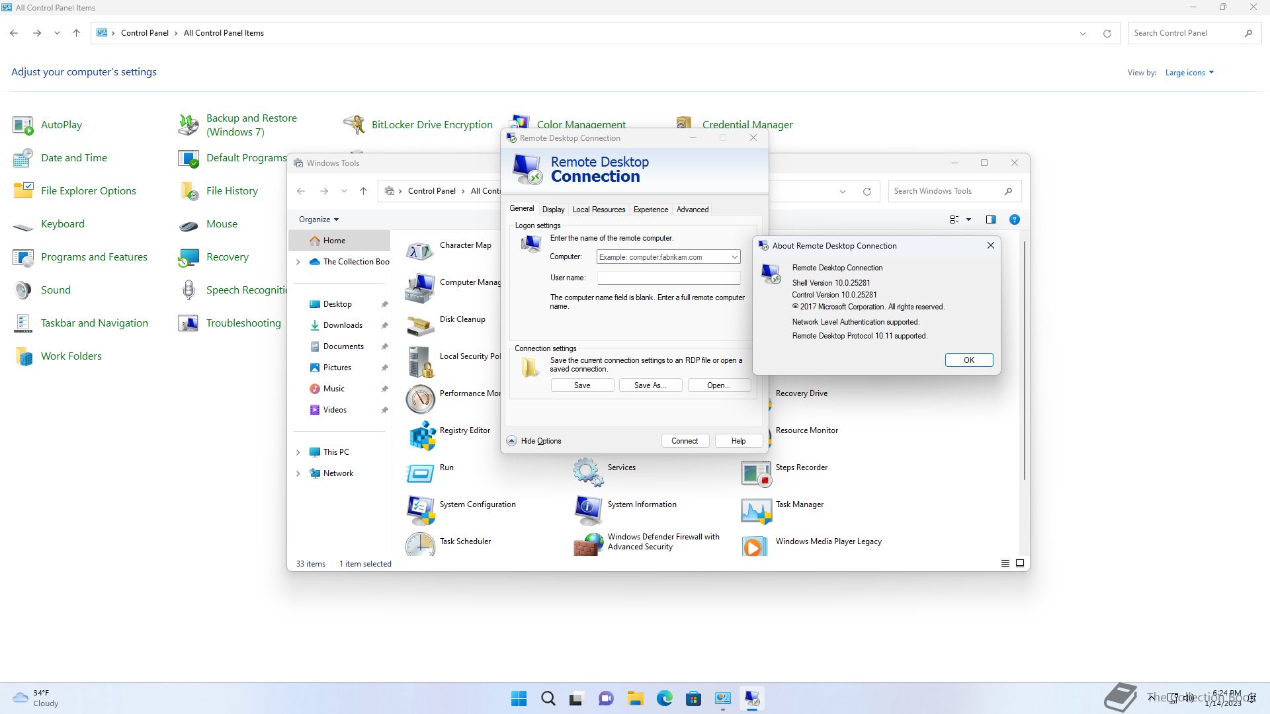Select Task Scheduler in Windows Tools

click(x=448, y=545)
